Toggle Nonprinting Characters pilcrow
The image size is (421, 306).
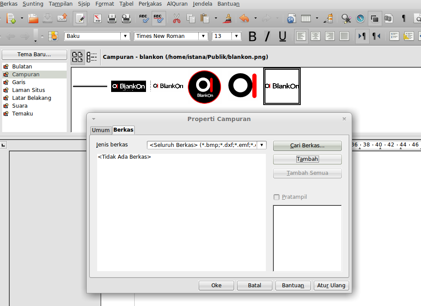click(403, 19)
